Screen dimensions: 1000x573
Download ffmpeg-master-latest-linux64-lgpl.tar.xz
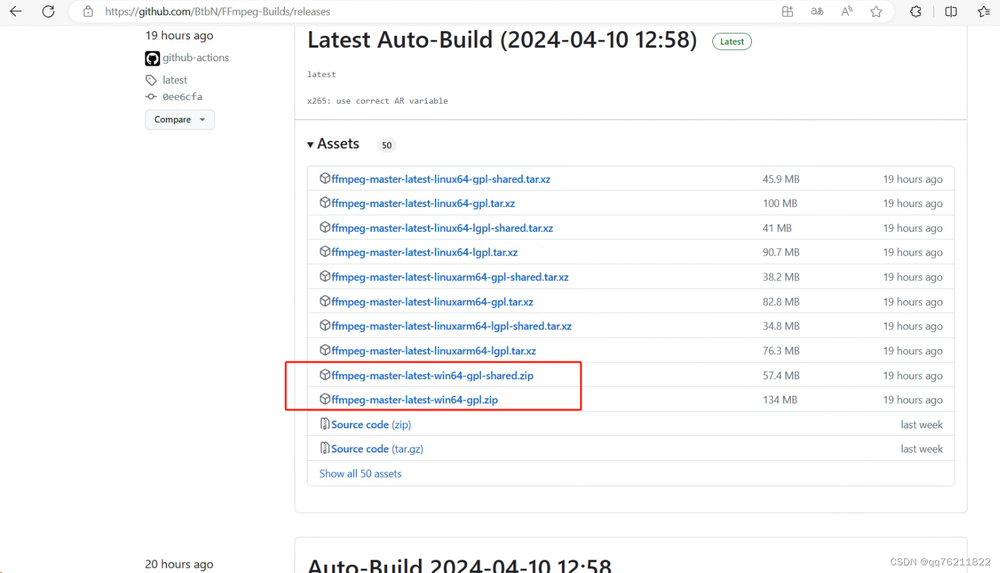[424, 252]
